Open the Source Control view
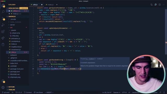The image size is (167, 94). pyautogui.click(x=3, y=19)
